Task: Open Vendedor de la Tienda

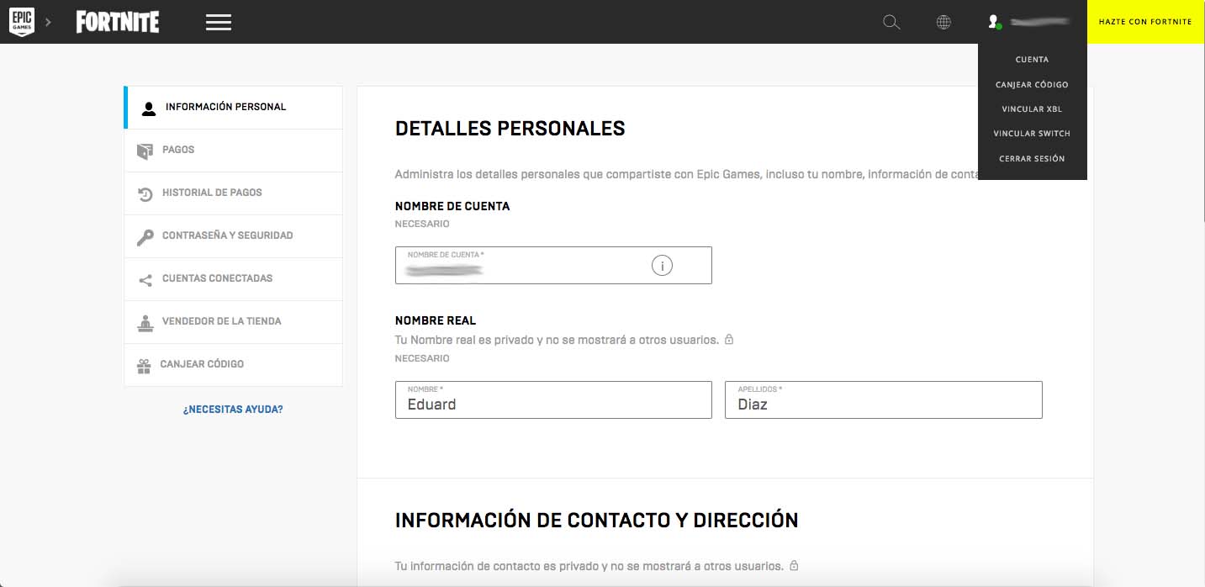Action: [233, 322]
